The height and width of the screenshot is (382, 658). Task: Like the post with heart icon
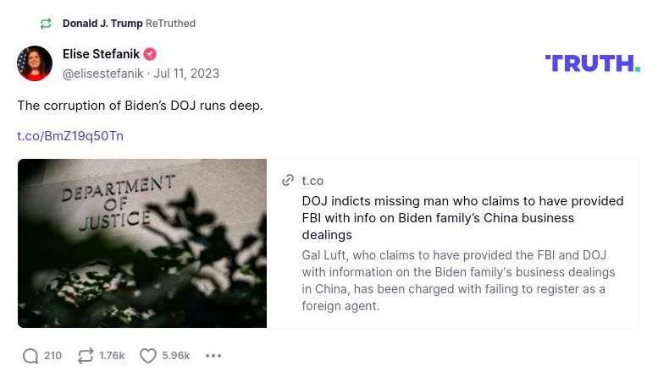pos(148,356)
